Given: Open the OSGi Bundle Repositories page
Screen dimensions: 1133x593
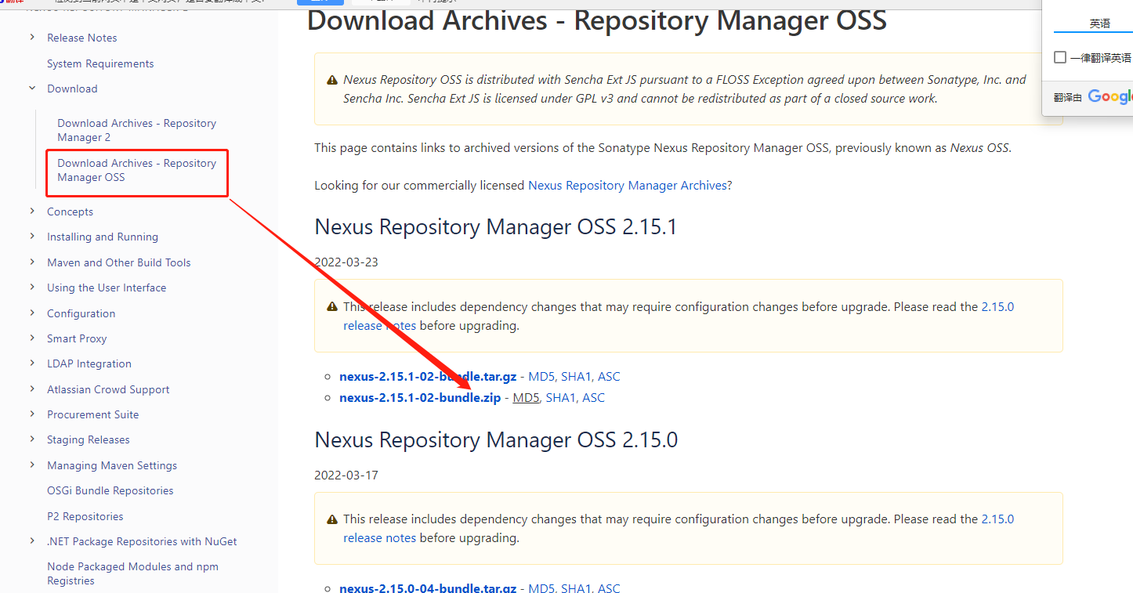Looking at the screenshot, I should coord(110,490).
